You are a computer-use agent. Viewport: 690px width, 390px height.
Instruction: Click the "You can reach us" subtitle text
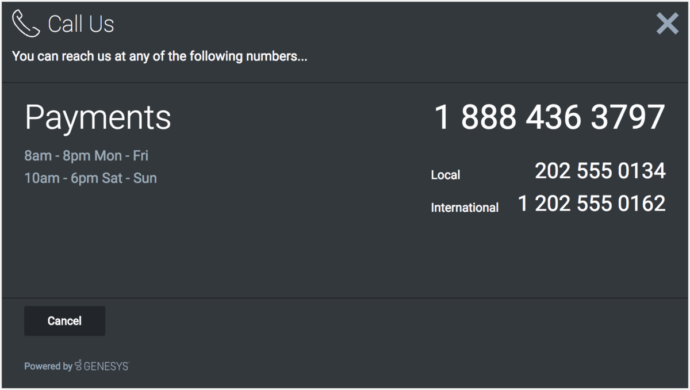tap(159, 57)
